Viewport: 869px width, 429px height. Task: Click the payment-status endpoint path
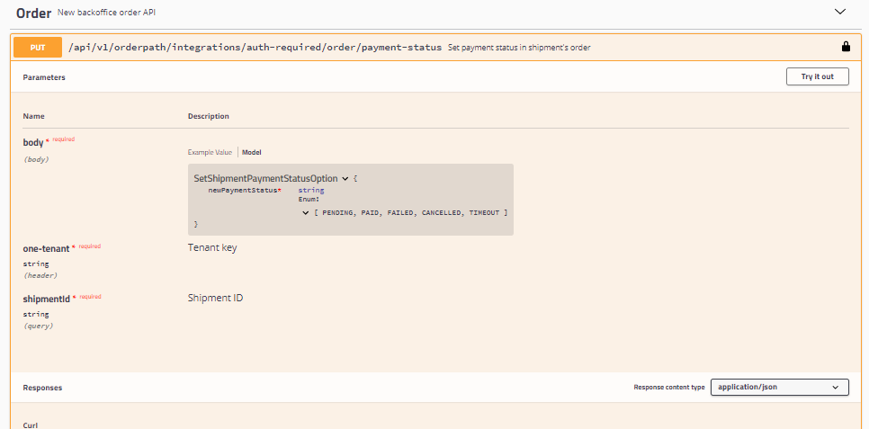tap(255, 47)
